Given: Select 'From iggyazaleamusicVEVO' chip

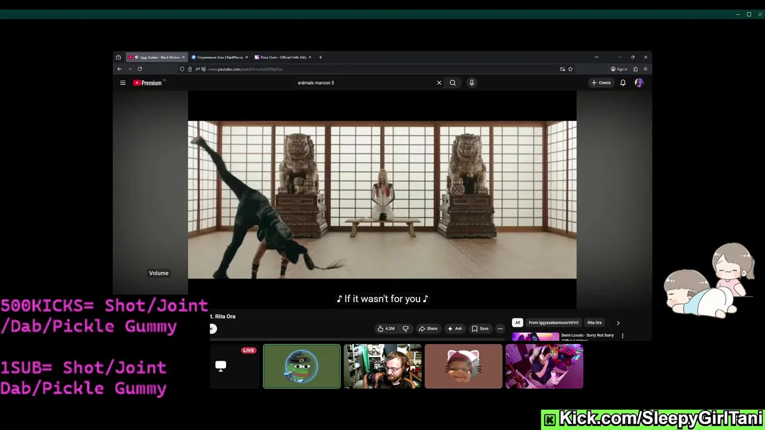Looking at the screenshot, I should [553, 322].
